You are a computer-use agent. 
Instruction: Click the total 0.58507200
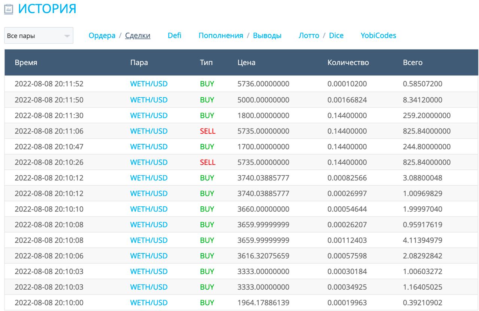point(422,84)
